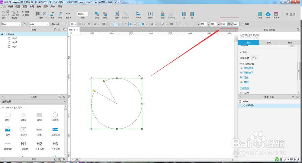The image size is (302, 163).
Task: Open the 文件 menu
Action: coord(3,7)
